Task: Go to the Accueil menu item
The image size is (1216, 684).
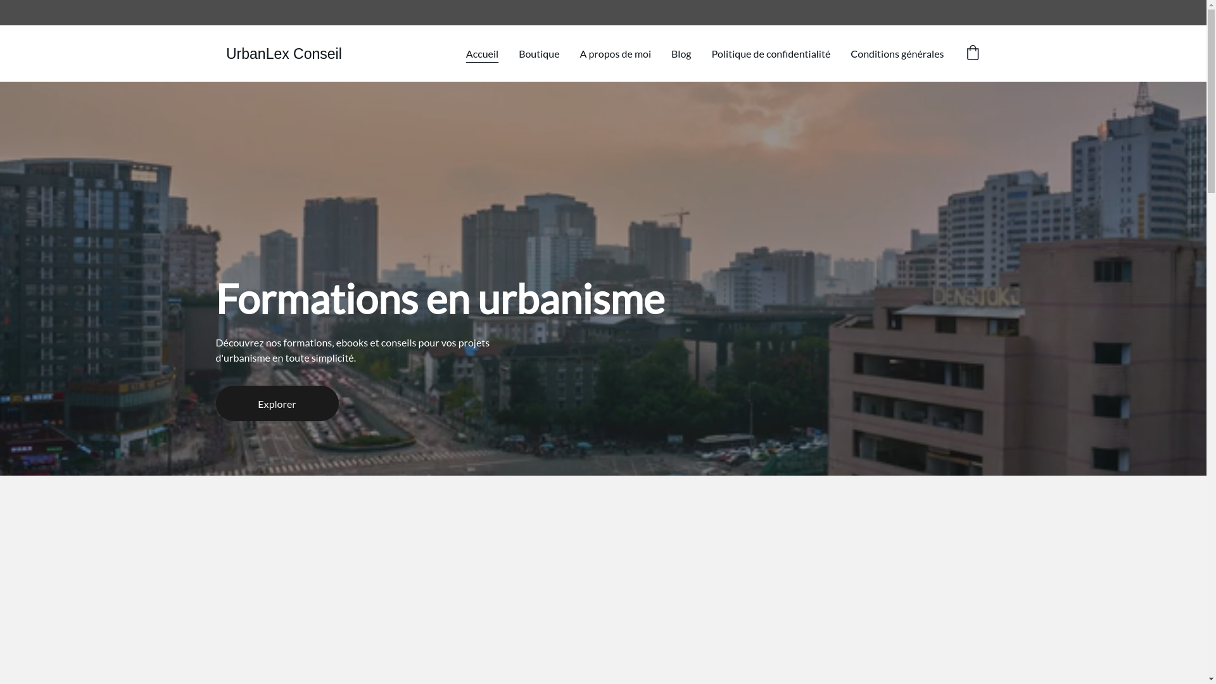Action: [x=482, y=54]
